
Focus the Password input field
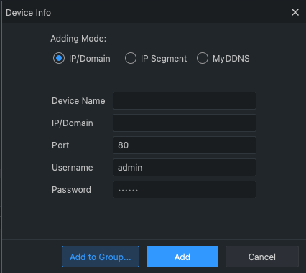(185, 190)
